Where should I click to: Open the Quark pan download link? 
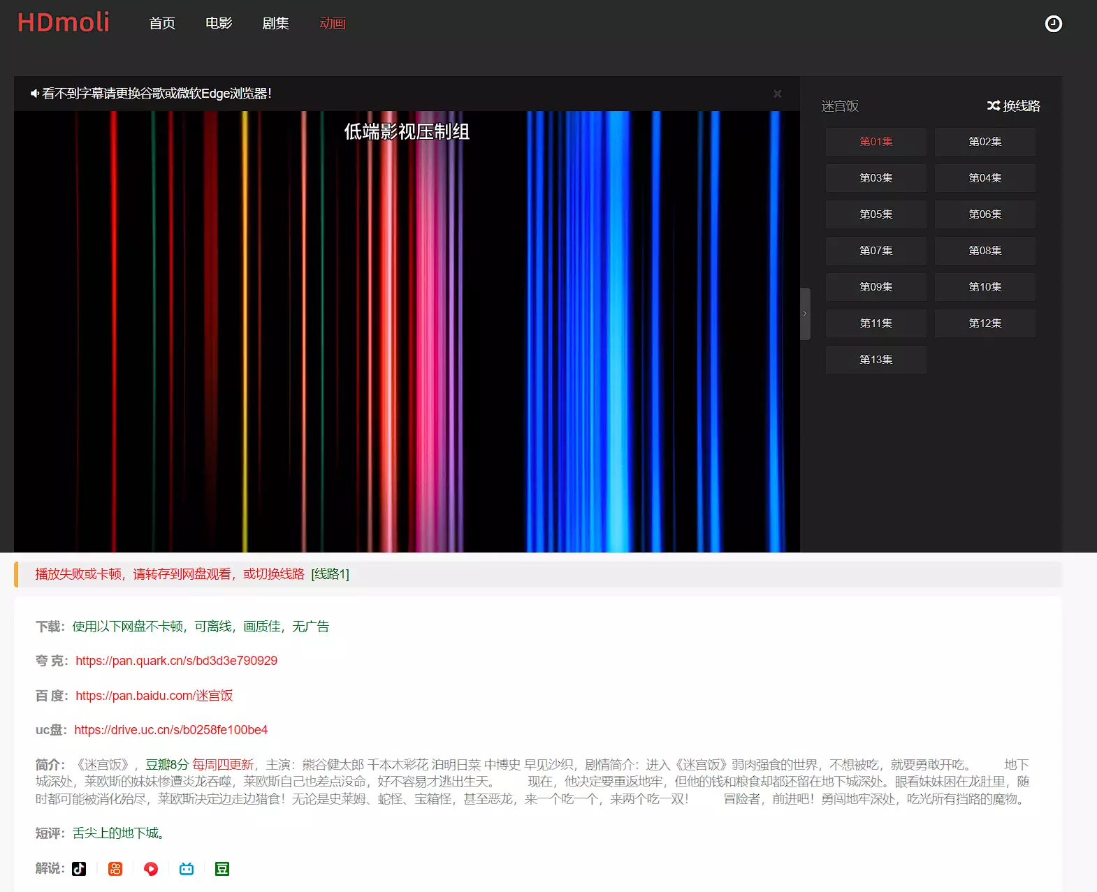[x=176, y=661]
